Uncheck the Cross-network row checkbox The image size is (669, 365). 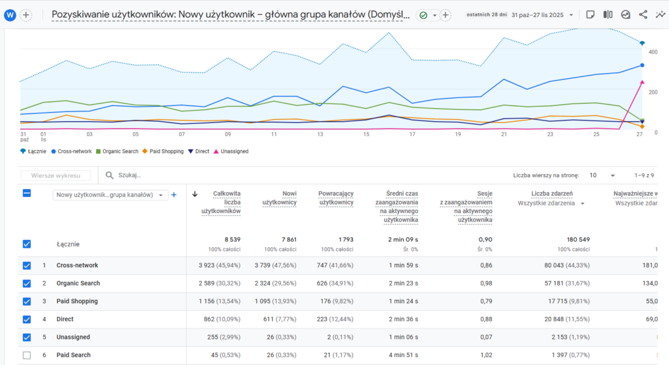pyautogui.click(x=26, y=265)
